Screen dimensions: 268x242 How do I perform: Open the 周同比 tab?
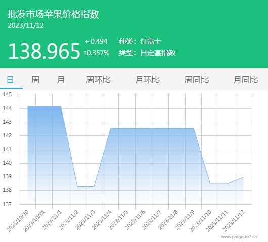pyautogui.click(x=197, y=80)
